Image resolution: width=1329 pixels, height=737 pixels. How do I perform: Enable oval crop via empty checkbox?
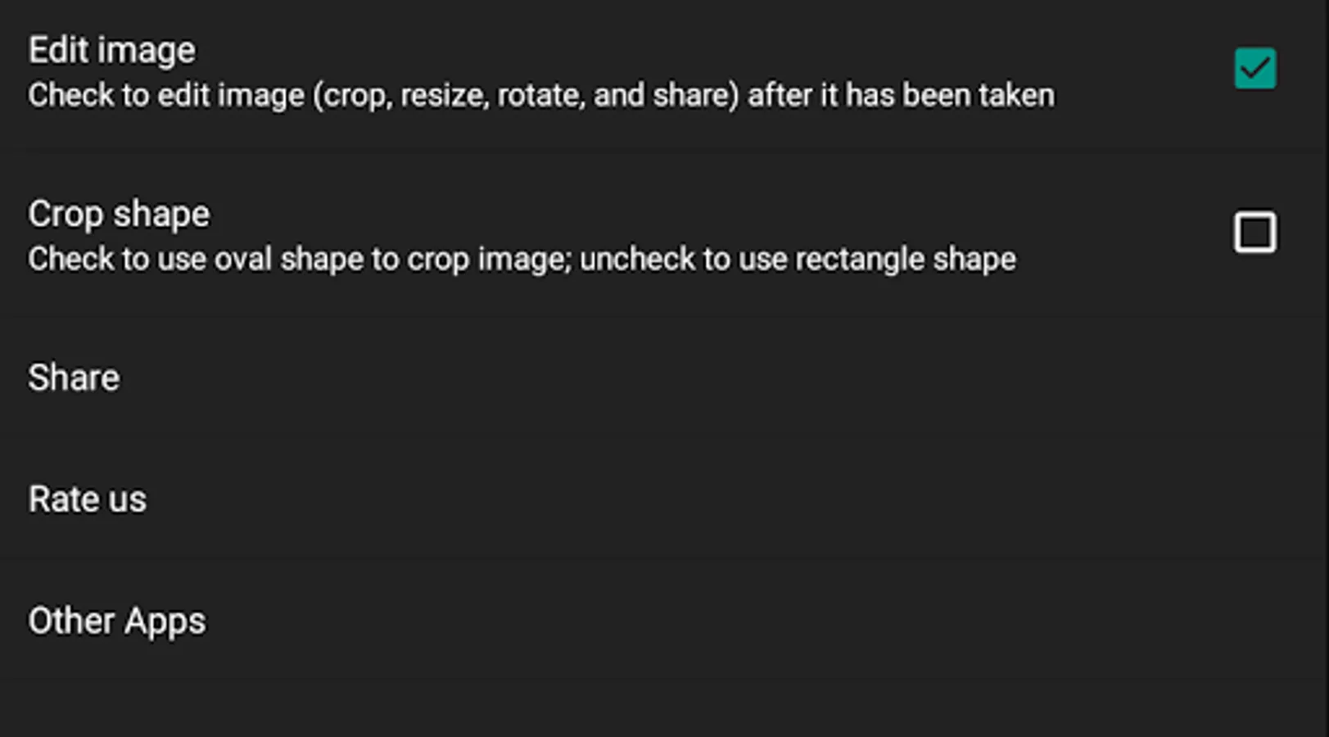[1254, 233]
